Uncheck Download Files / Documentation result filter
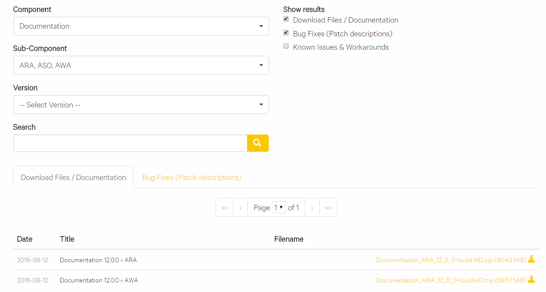Viewport: 546px width, 292px height. 286,19
